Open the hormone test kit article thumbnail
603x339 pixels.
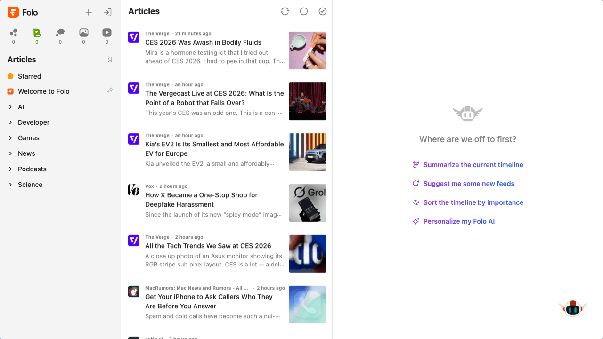[x=308, y=50]
